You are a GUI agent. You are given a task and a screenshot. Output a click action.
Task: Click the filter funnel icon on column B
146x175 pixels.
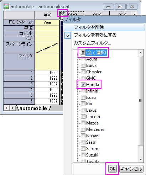point(63,14)
